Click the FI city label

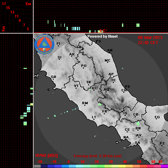coord(58,43)
